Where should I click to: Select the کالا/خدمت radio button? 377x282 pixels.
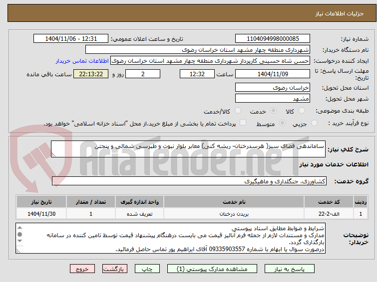click(238, 111)
